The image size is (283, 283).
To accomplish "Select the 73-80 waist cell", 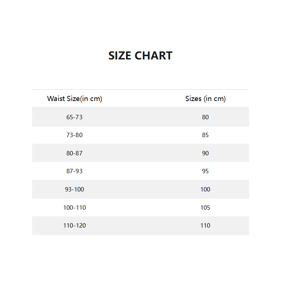I will [x=74, y=135].
